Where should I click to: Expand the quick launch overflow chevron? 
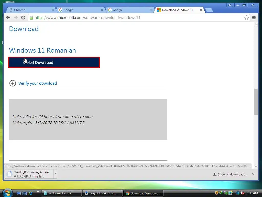pyautogui.click(x=38, y=192)
